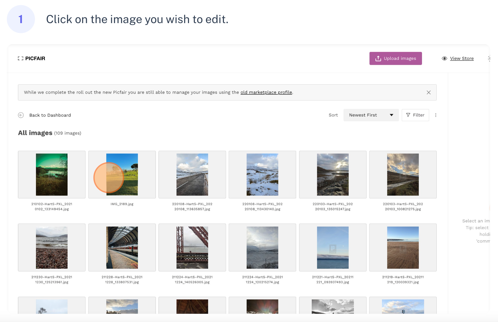Image resolution: width=498 pixels, height=322 pixels.
Task: Select the 220108 snowy road image 113635857
Action: click(192, 175)
